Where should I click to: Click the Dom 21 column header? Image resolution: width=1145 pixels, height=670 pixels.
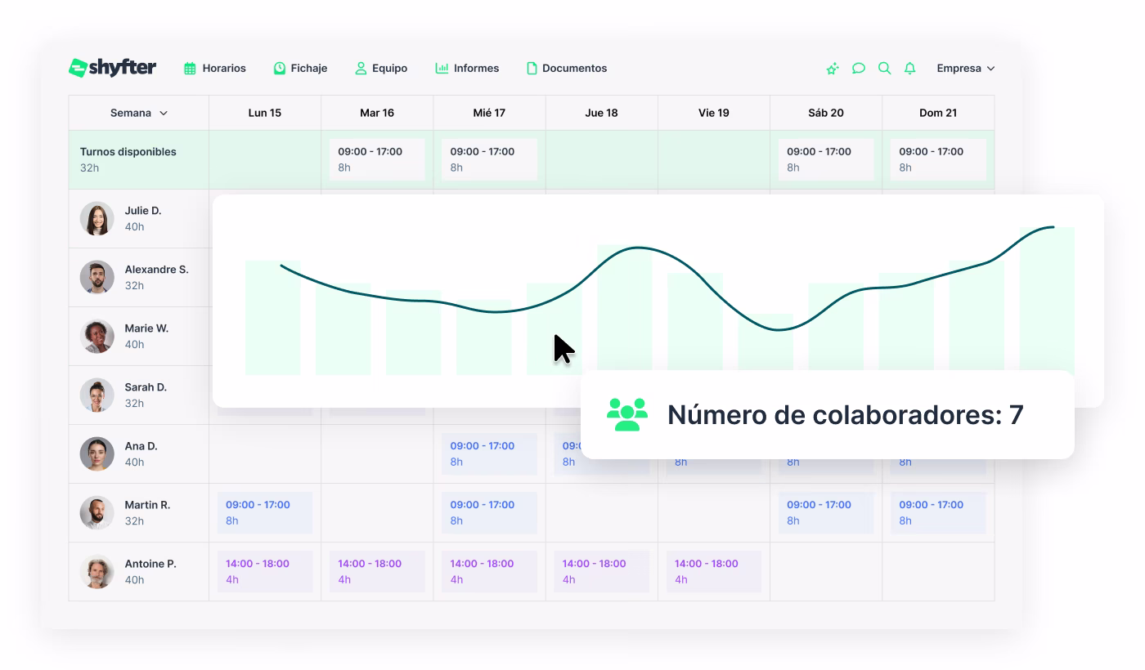click(938, 113)
